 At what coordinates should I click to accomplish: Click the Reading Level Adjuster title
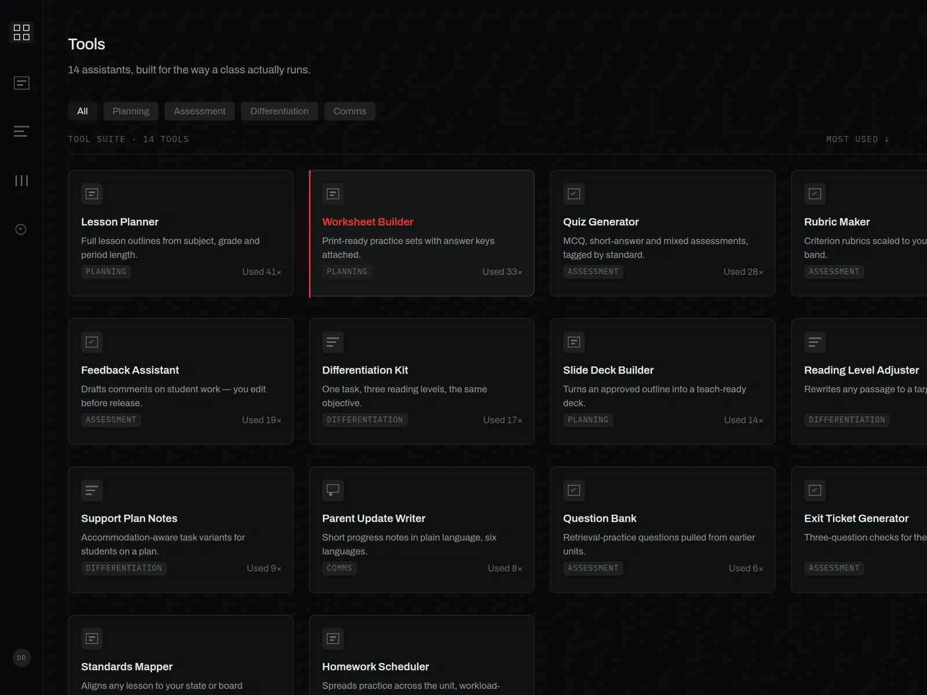(862, 370)
